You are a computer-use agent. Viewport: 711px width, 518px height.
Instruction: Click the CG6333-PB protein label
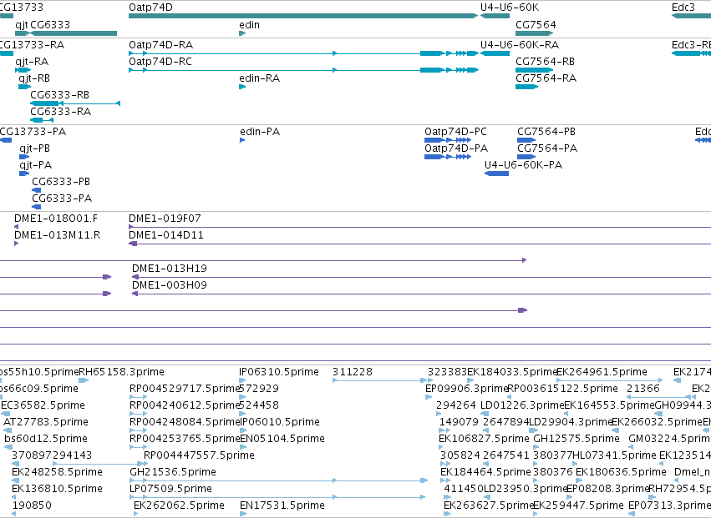(61, 182)
